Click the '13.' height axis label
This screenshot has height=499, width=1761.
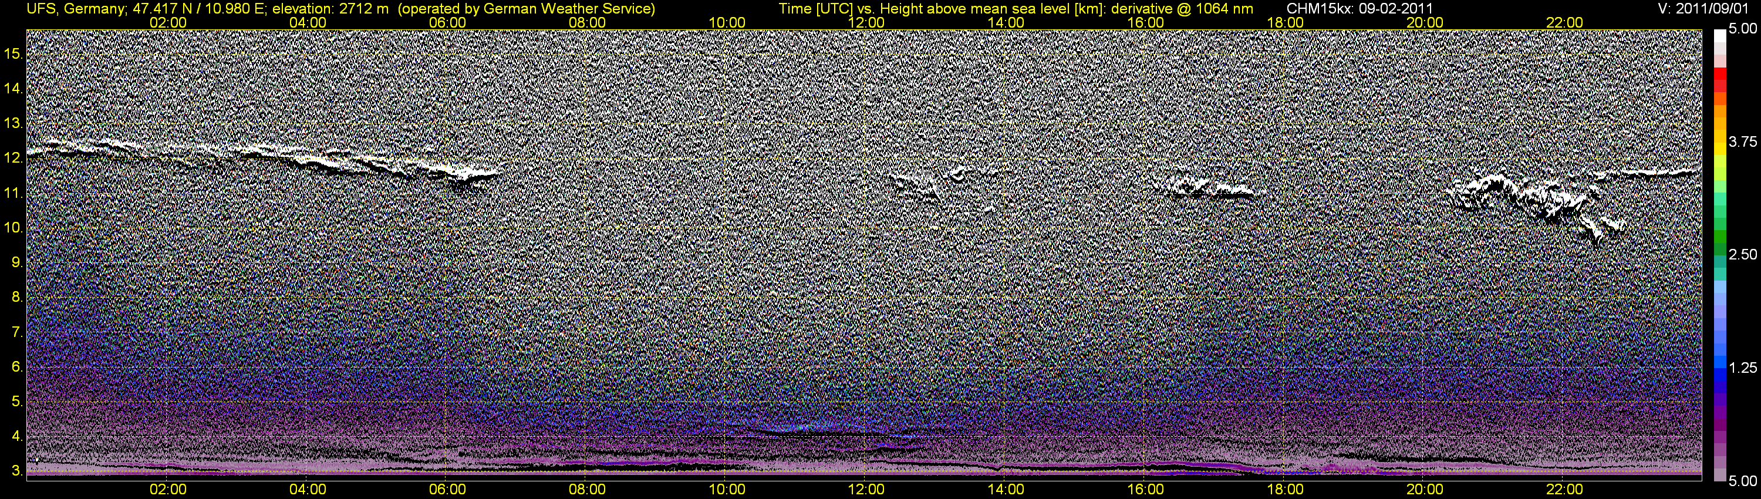coord(14,124)
